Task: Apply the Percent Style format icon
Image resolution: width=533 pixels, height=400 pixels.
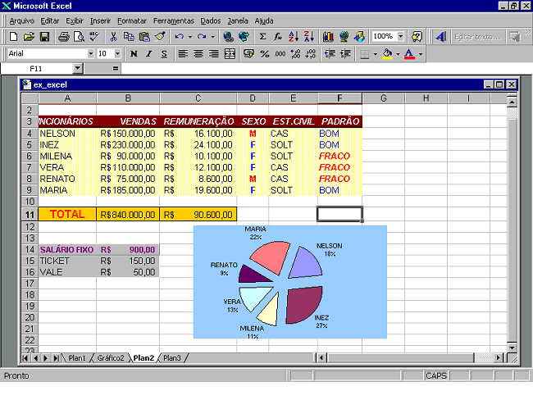Action: click(x=265, y=54)
